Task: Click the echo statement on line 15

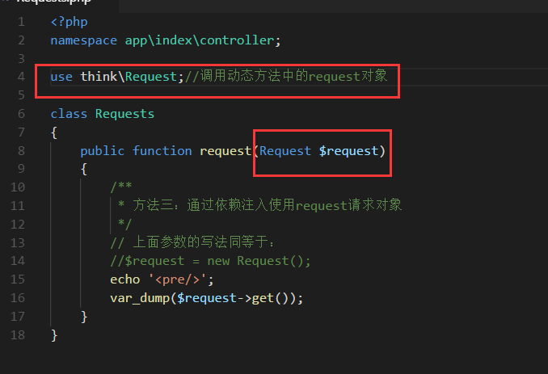Action: (124, 279)
